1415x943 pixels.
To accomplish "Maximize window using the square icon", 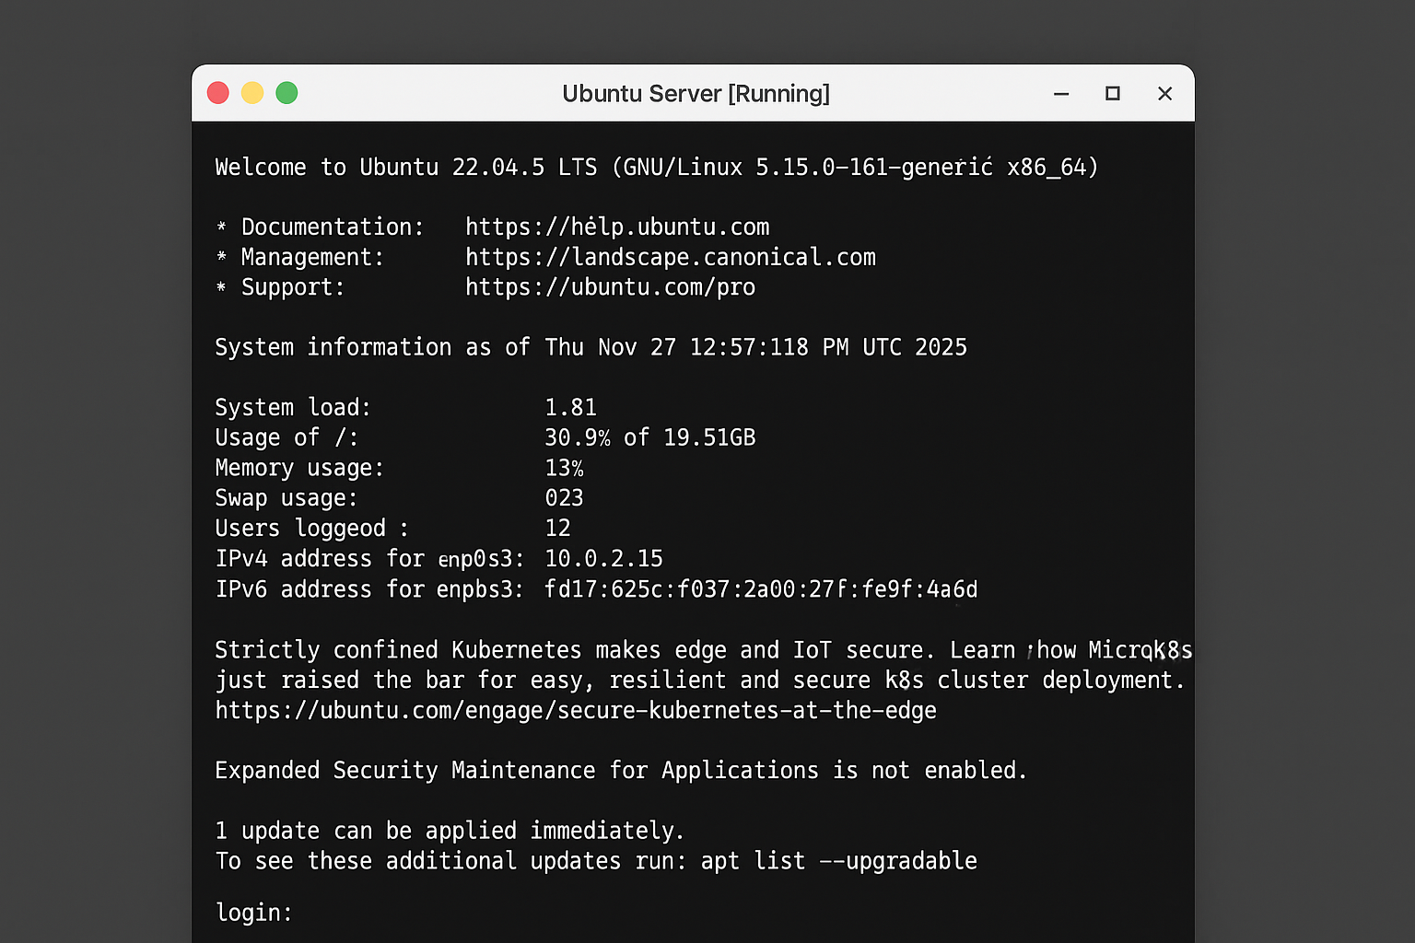I will click(x=1113, y=93).
